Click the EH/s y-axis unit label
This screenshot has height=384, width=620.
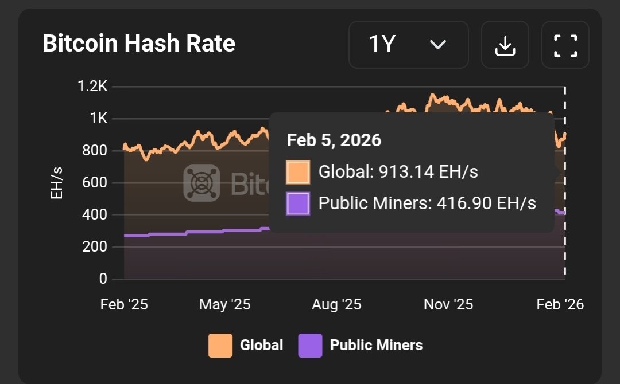(56, 183)
